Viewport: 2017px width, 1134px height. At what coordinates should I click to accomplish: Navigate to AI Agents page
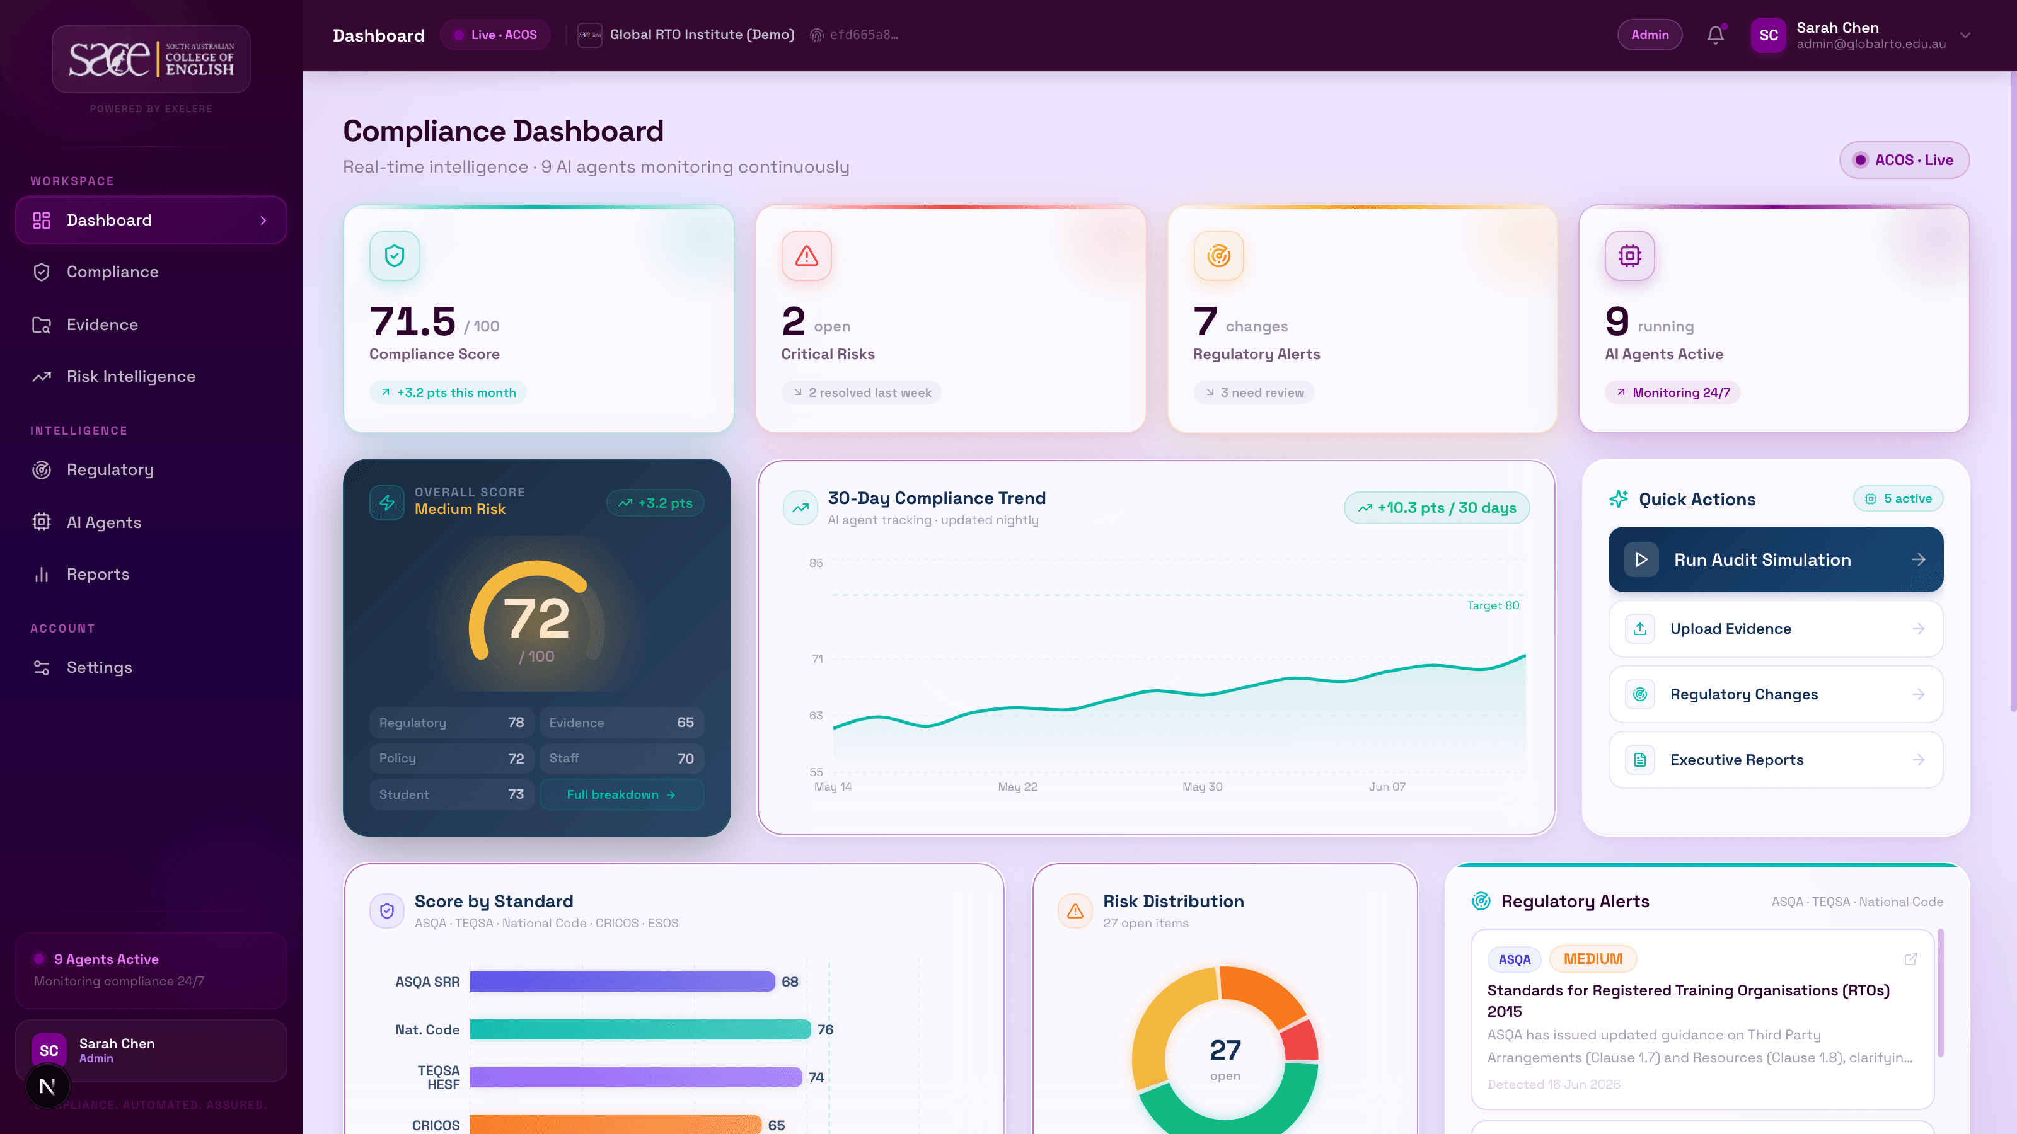click(151, 522)
